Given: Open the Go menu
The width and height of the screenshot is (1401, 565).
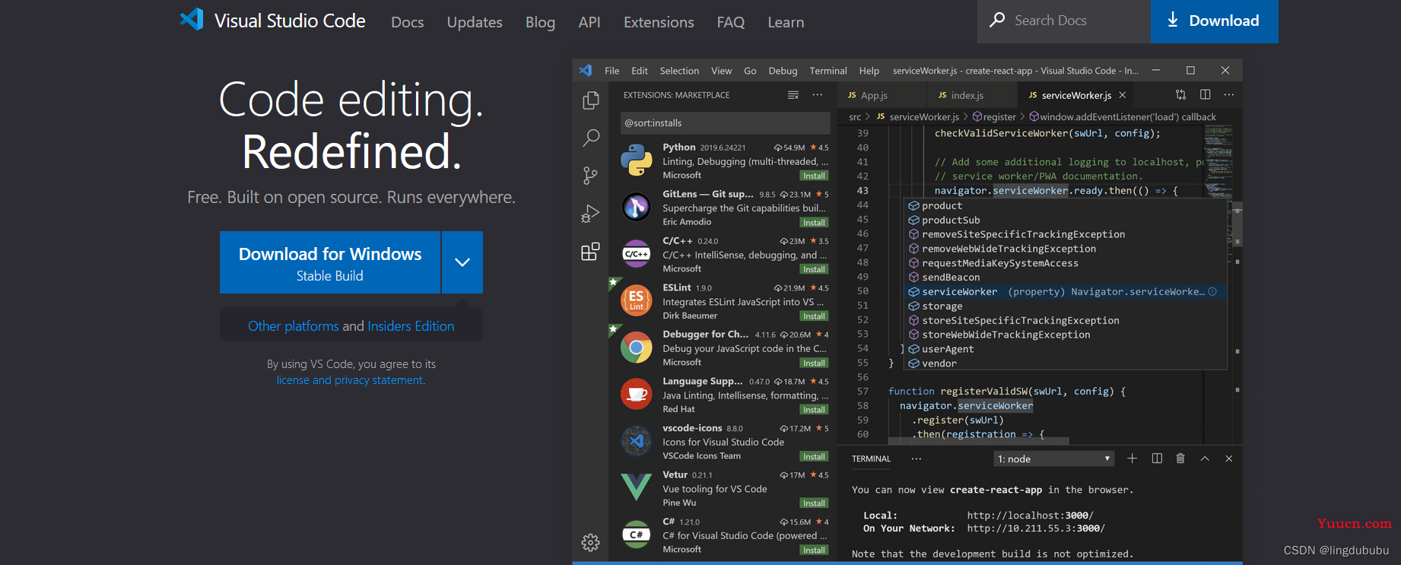Looking at the screenshot, I should coord(750,71).
